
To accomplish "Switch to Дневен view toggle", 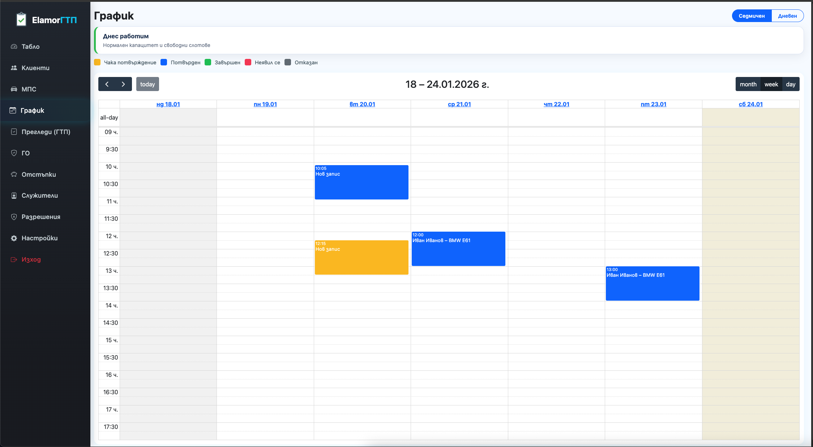I will point(787,16).
